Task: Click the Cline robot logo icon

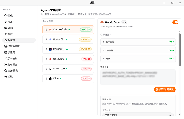Action: (x=50, y=79)
